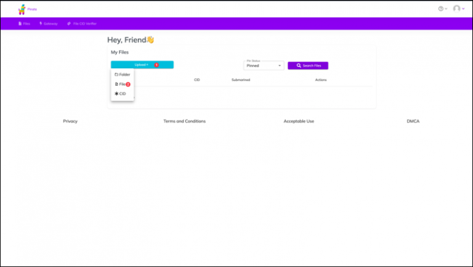Open the Privacy link

(70, 121)
